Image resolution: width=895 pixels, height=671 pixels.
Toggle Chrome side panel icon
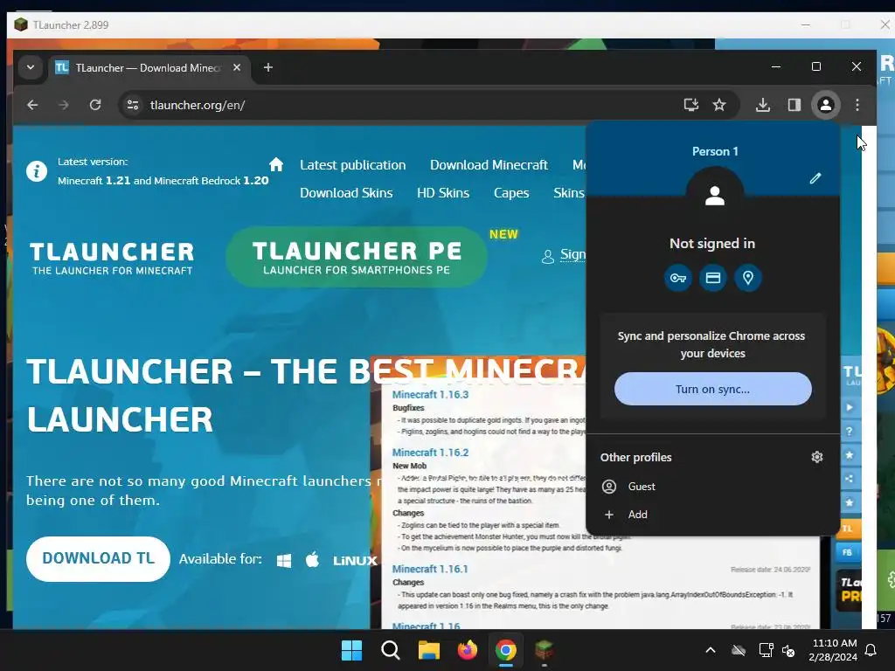(x=794, y=105)
